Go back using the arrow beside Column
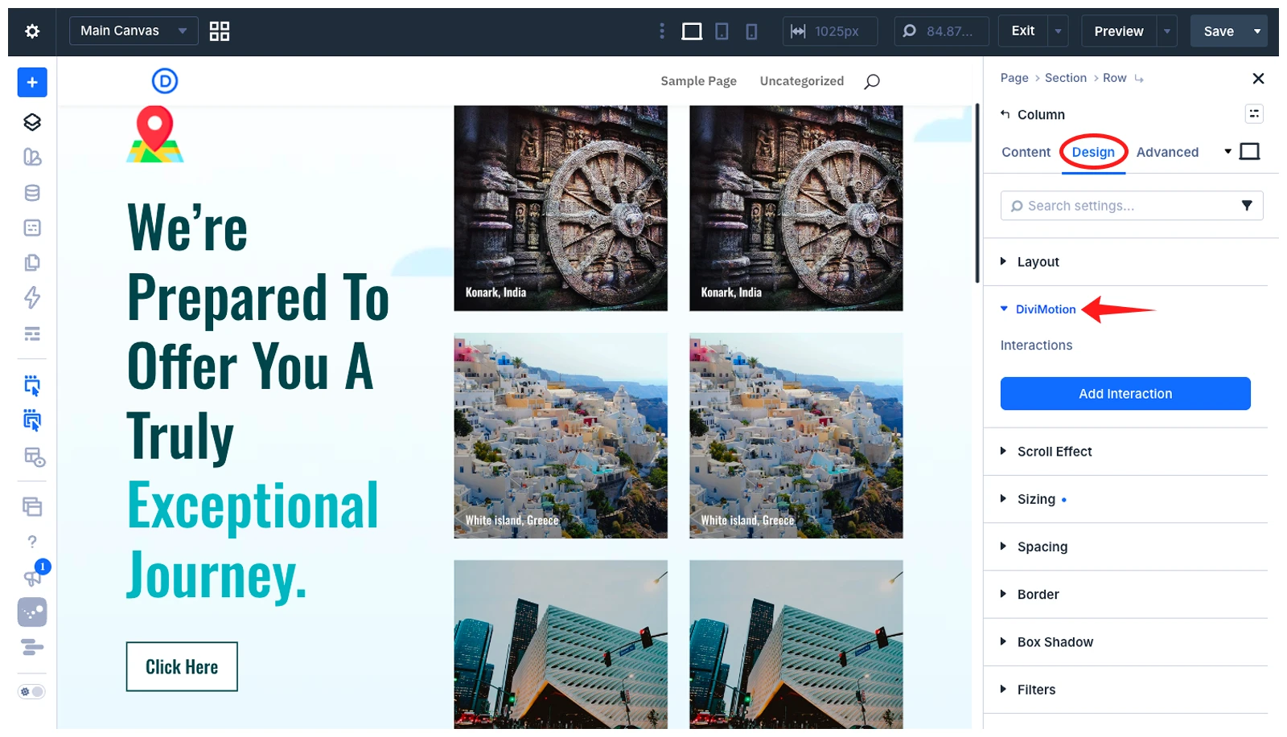 click(x=1005, y=114)
